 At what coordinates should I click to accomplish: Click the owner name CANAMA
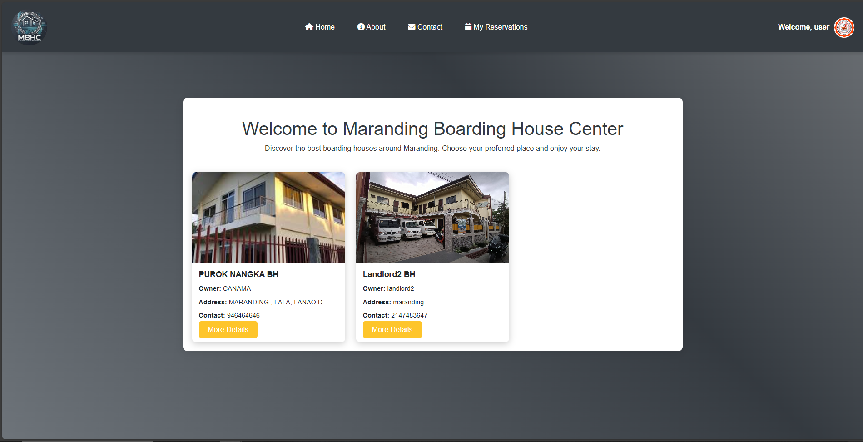[x=237, y=288]
